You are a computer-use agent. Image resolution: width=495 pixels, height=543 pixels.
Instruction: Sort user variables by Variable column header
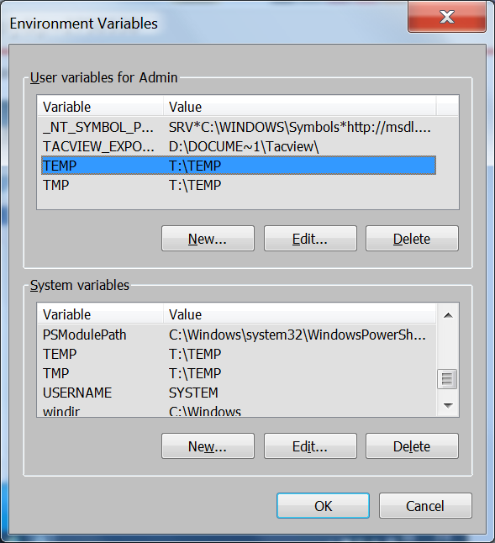pyautogui.click(x=100, y=106)
